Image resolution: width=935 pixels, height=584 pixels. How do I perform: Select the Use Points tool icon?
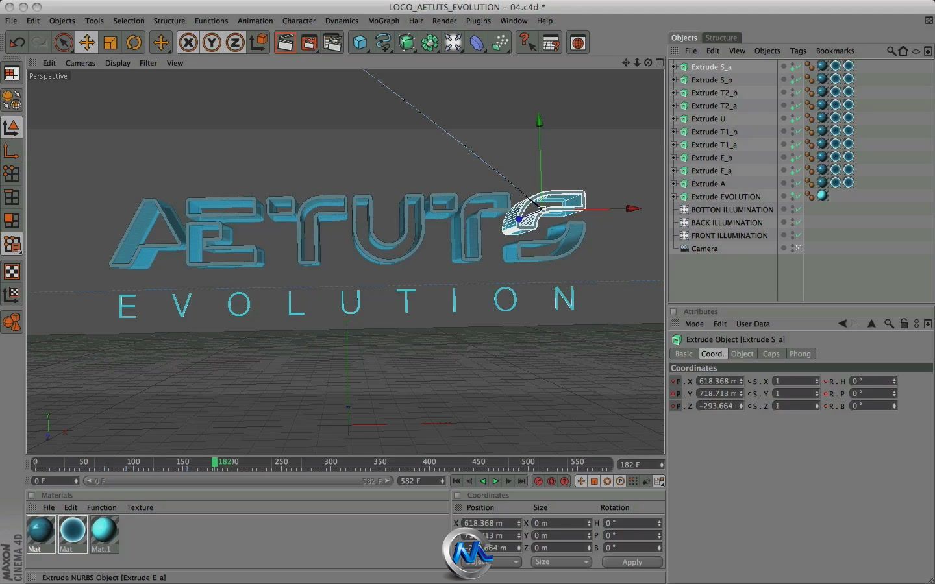click(x=12, y=174)
